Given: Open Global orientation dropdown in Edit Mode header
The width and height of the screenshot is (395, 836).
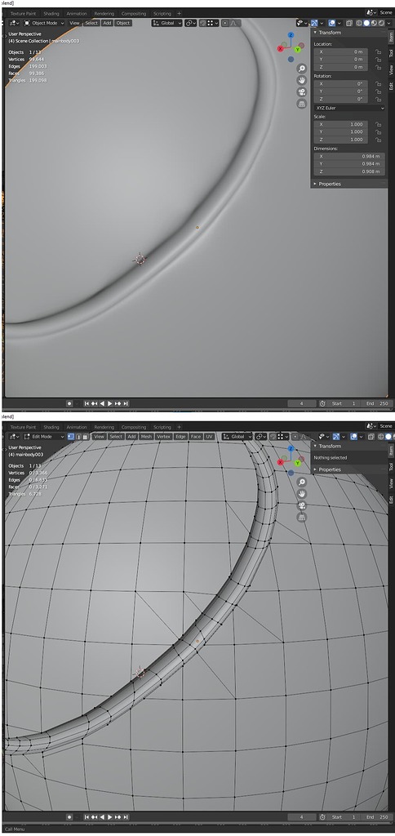Looking at the screenshot, I should tap(237, 437).
